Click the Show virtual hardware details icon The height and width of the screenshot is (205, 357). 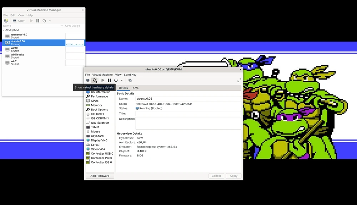[94, 80]
